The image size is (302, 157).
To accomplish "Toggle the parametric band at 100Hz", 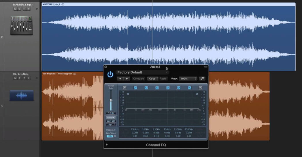I will click(146, 88).
